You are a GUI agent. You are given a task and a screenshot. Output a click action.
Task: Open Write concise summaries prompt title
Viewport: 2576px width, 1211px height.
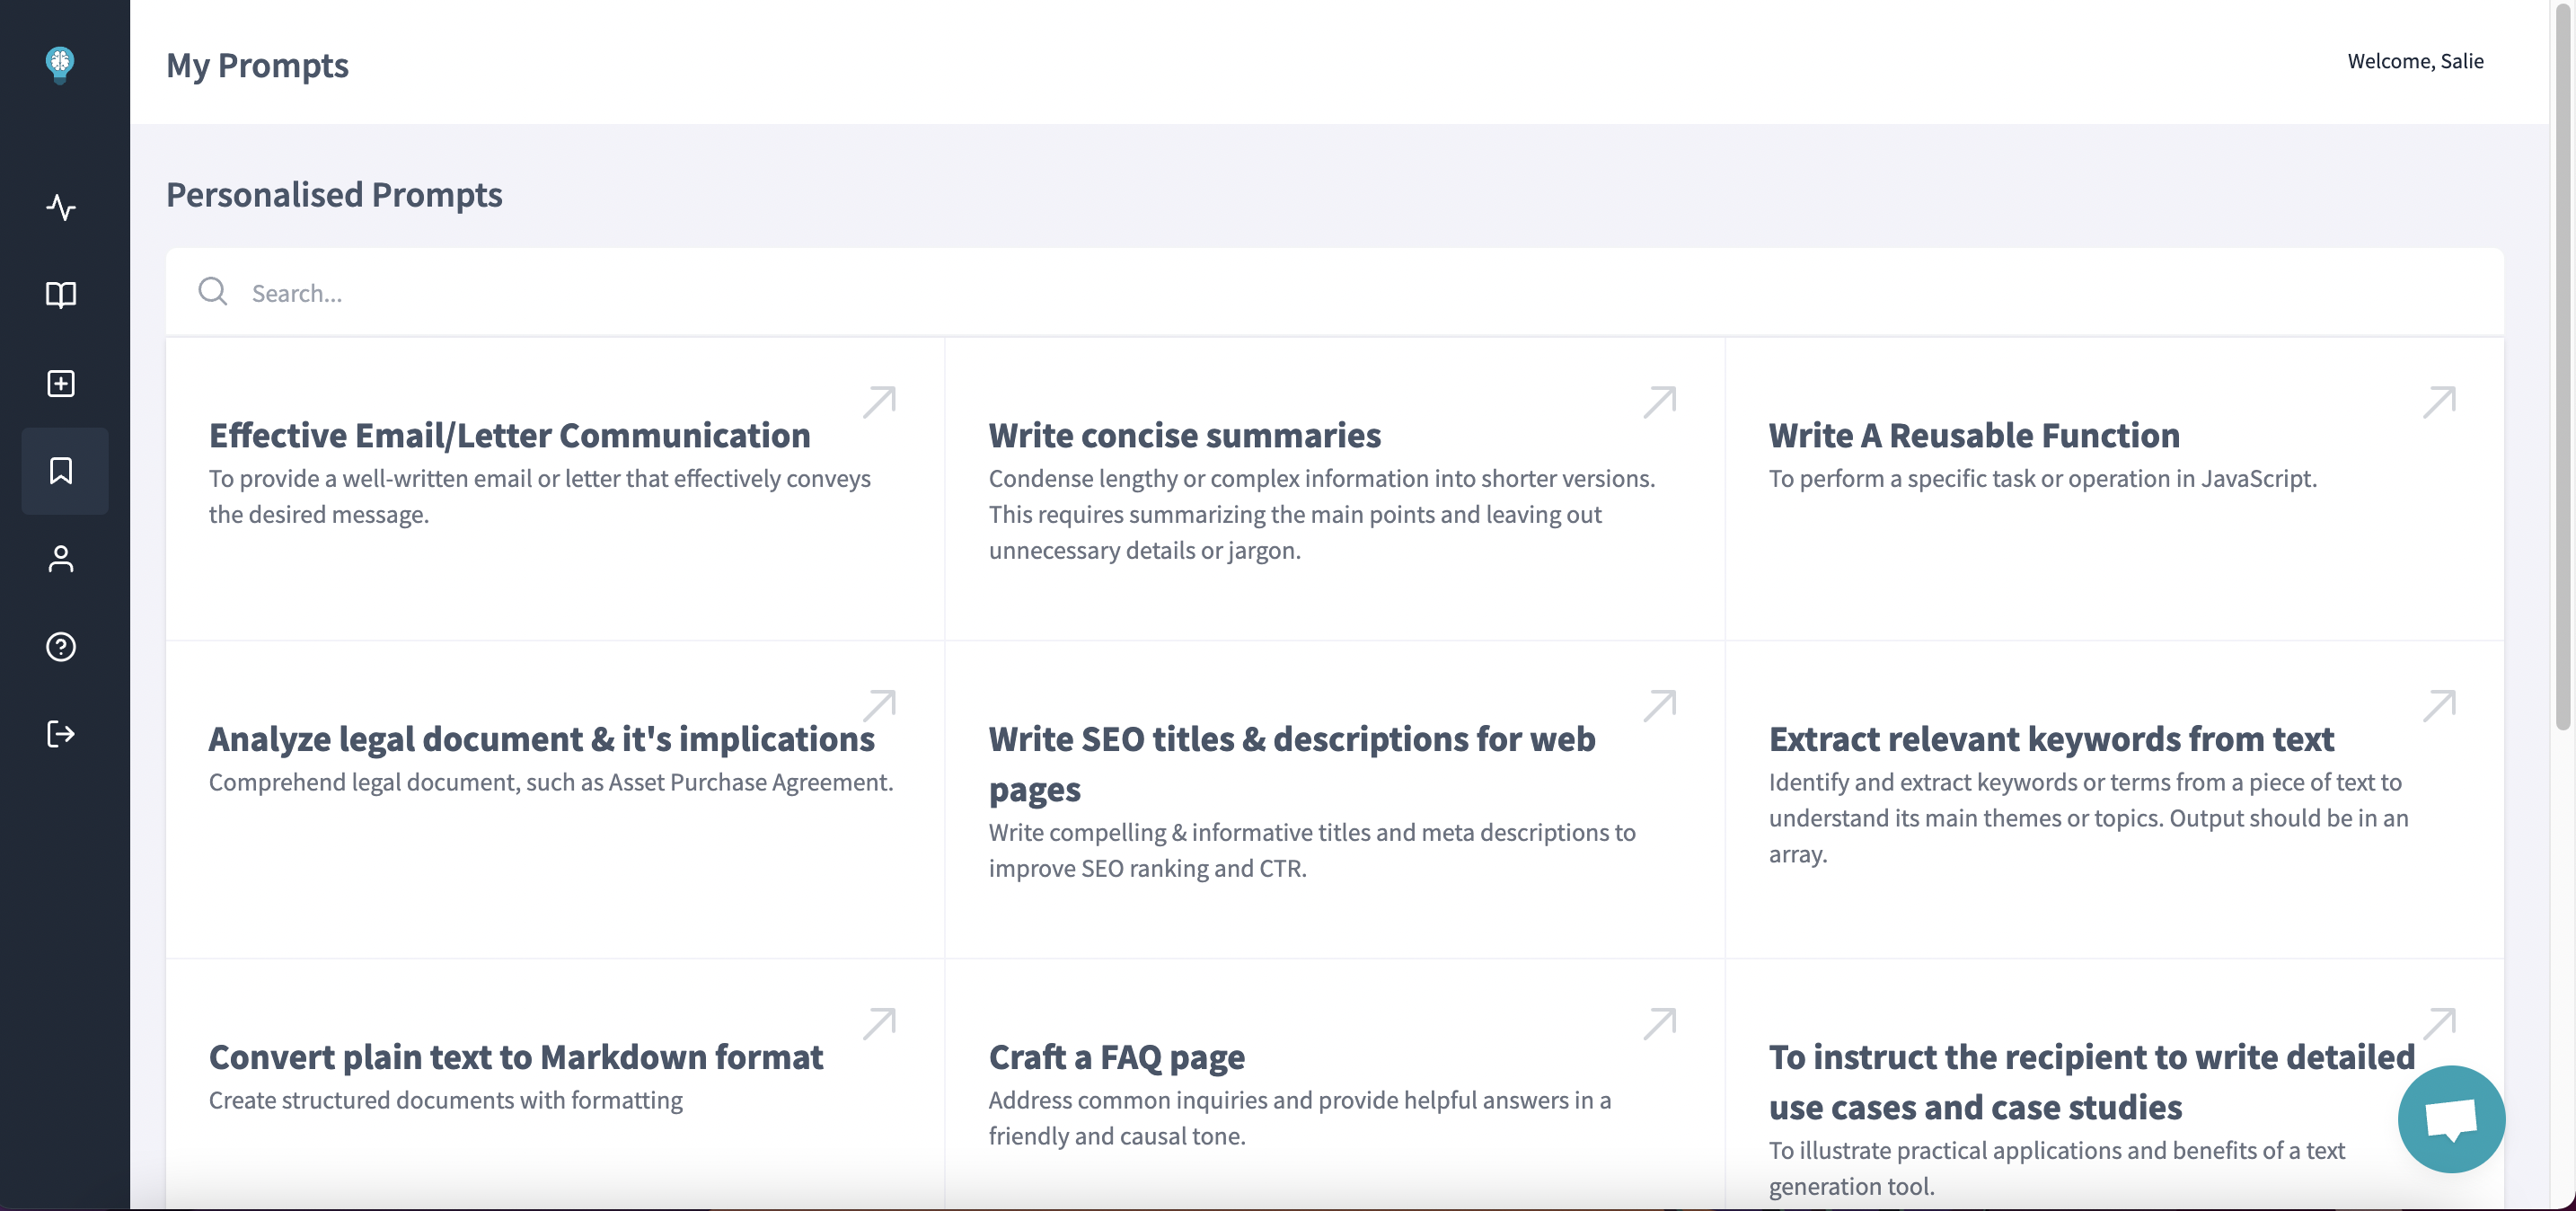pos(1184,436)
